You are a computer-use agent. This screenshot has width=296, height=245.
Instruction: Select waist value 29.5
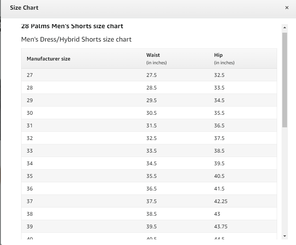click(x=152, y=100)
